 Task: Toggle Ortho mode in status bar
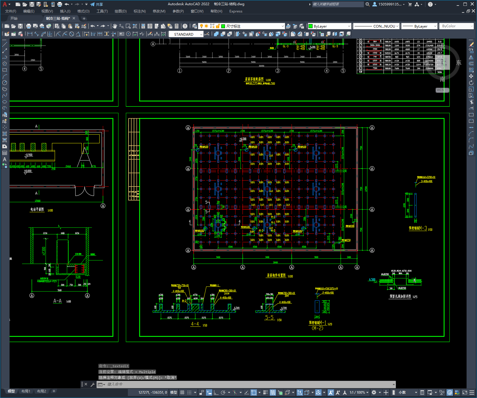click(x=216, y=392)
